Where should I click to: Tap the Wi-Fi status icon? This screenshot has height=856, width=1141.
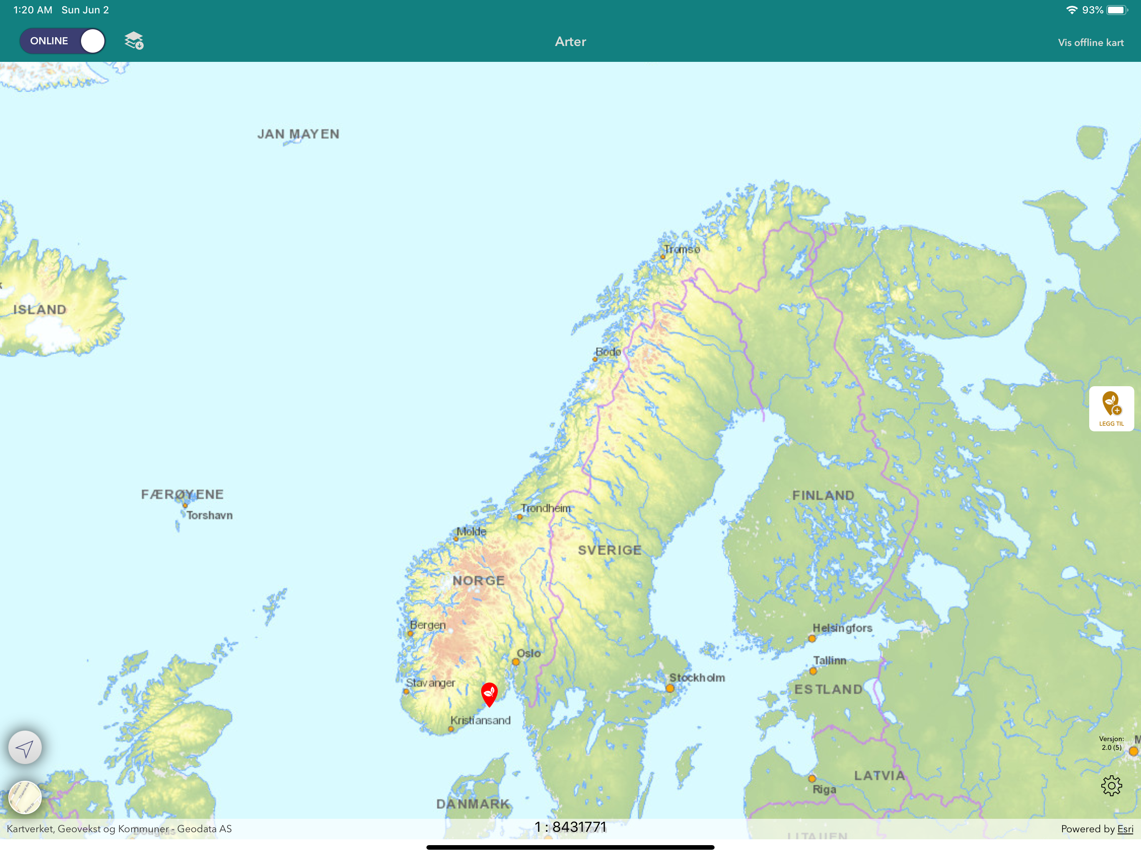[x=1071, y=10]
